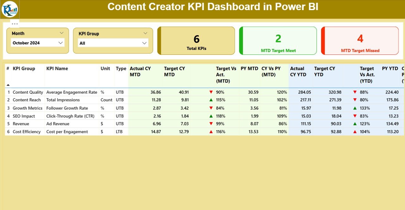Screen dimensions: 405x210
Task: Collapse the Month slicer header chevron
Action: click(61, 33)
